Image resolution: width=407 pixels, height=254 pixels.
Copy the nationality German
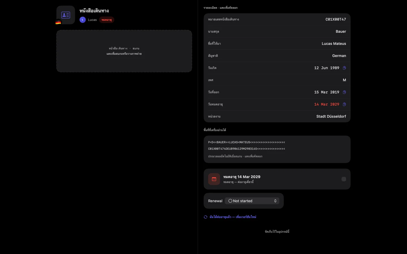[x=277, y=56]
